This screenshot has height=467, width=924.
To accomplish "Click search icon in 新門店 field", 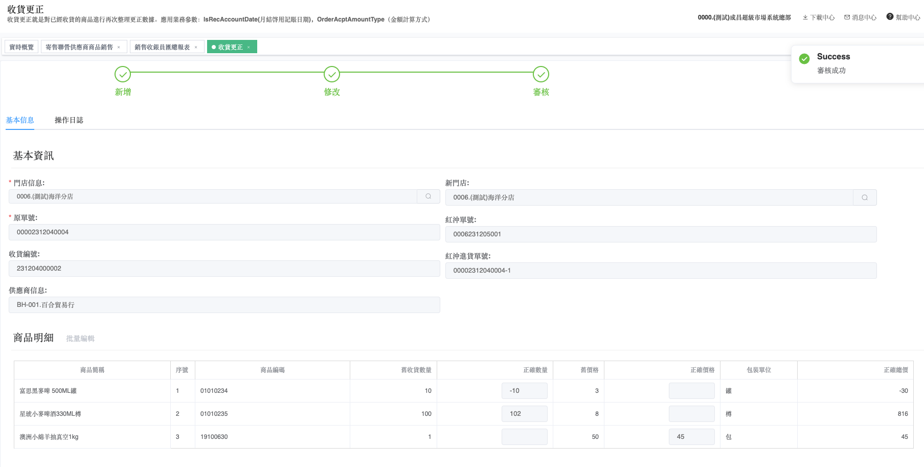I will click(865, 197).
